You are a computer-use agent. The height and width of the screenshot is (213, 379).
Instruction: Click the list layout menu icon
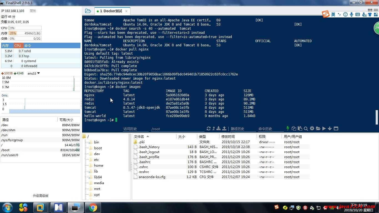(375, 10)
